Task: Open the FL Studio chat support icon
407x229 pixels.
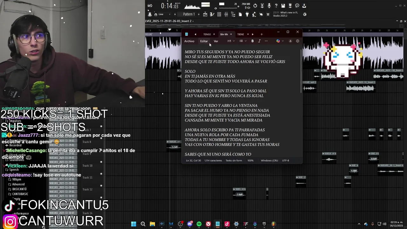Action: pos(297,6)
